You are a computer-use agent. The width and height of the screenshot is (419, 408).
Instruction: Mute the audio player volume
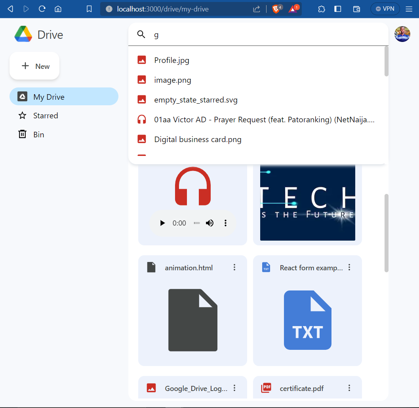point(209,223)
